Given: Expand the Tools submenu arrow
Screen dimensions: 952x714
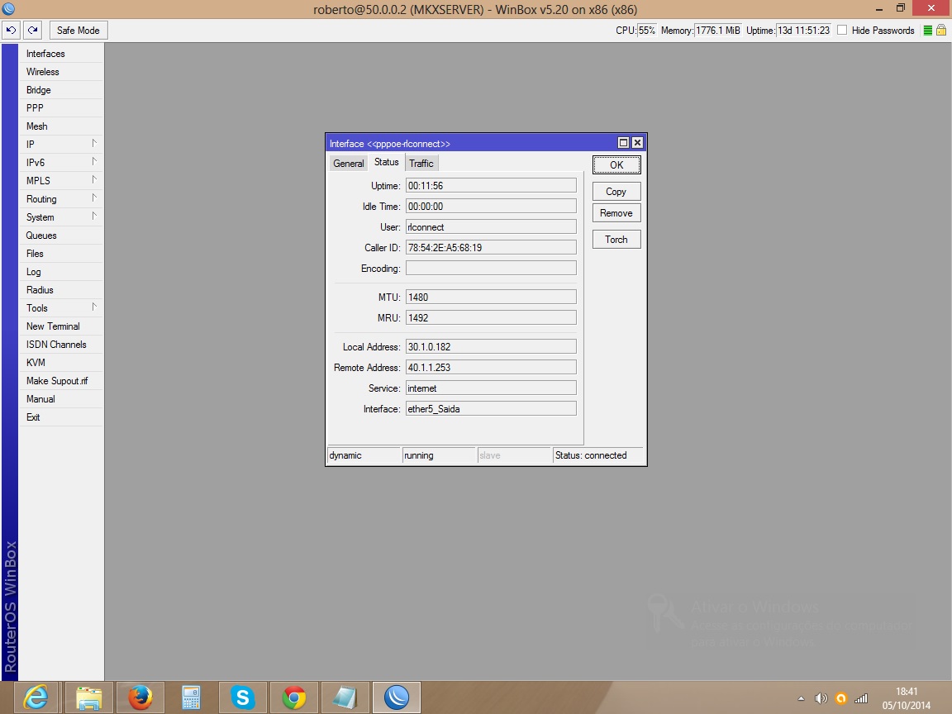Looking at the screenshot, I should pyautogui.click(x=94, y=307).
